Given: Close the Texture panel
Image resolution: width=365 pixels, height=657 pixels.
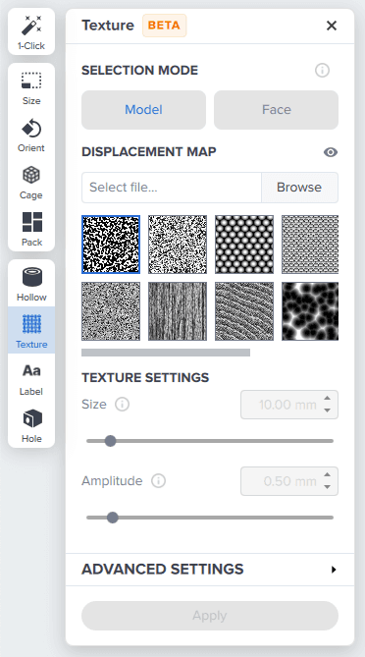Looking at the screenshot, I should point(332,26).
